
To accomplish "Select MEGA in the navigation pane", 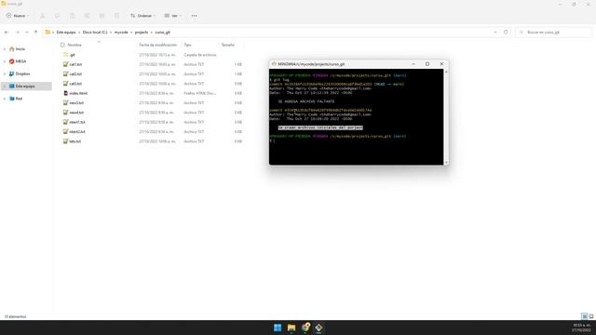I will tap(20, 61).
